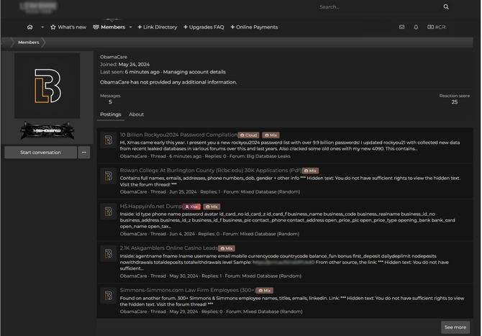The image size is (482, 336).
Task: Click the Start conversation button
Action: coord(40,153)
